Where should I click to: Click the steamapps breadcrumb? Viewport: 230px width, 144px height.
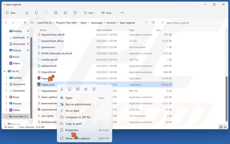pos(97,23)
